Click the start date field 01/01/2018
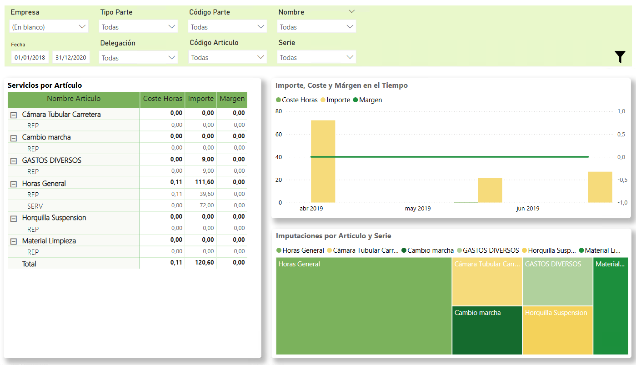 click(30, 58)
